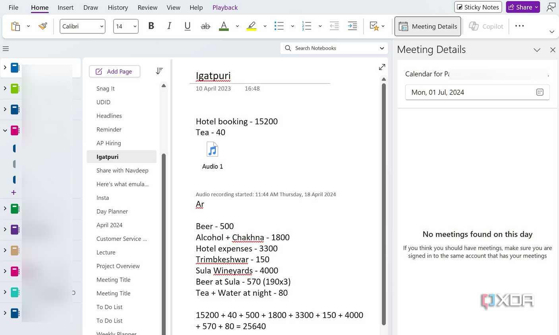This screenshot has width=559, height=335.
Task: Open the calendar date picker icon
Action: click(540, 92)
